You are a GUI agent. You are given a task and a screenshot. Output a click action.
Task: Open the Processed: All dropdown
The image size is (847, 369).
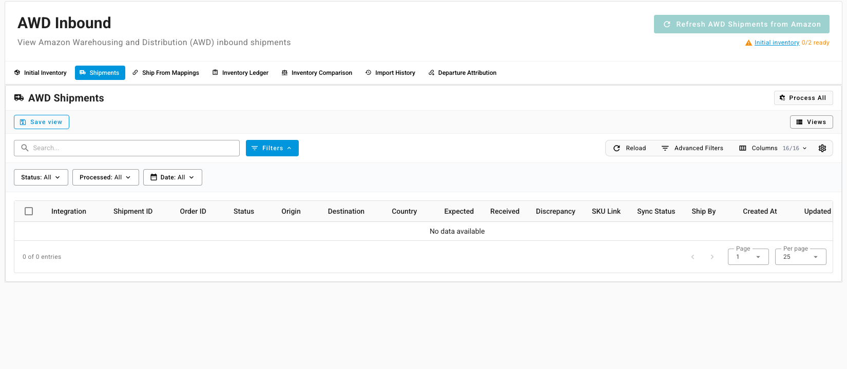106,177
